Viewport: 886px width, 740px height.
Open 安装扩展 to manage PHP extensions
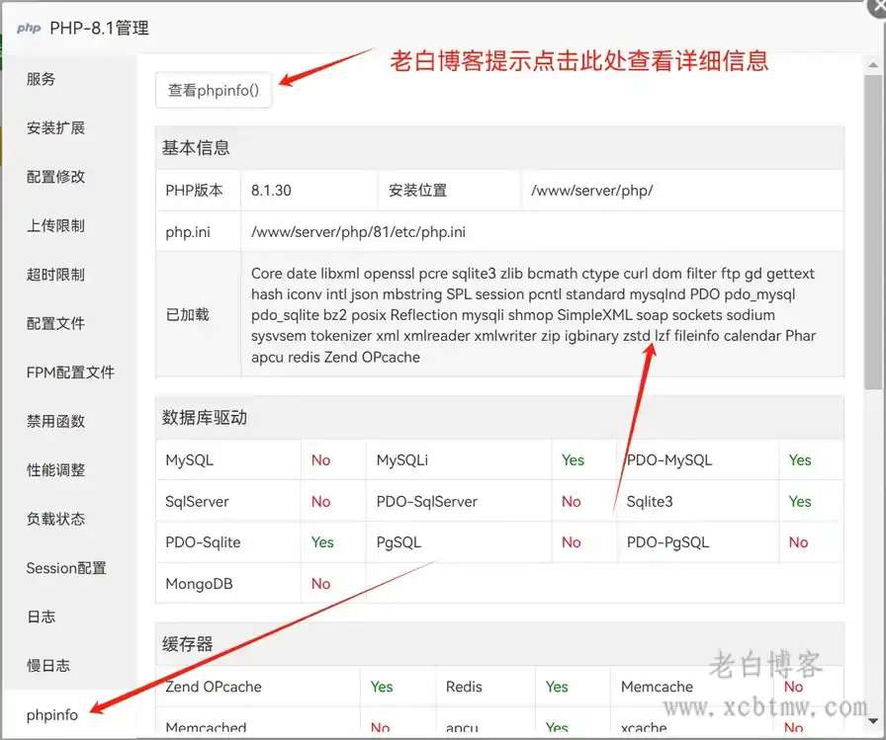click(x=54, y=127)
